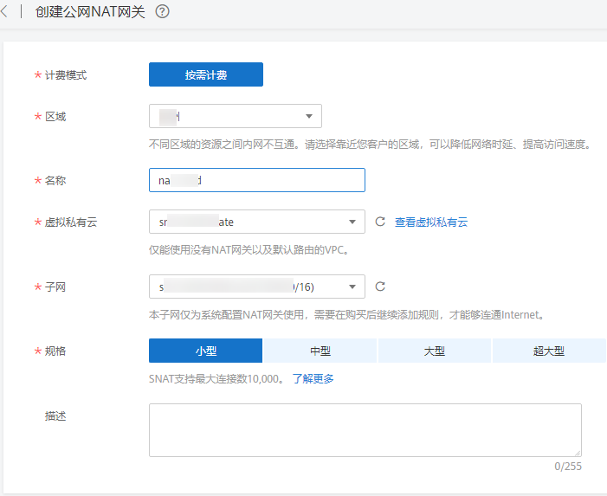Refresh the 虚拟私有云 list
This screenshot has width=607, height=496.
coord(380,222)
